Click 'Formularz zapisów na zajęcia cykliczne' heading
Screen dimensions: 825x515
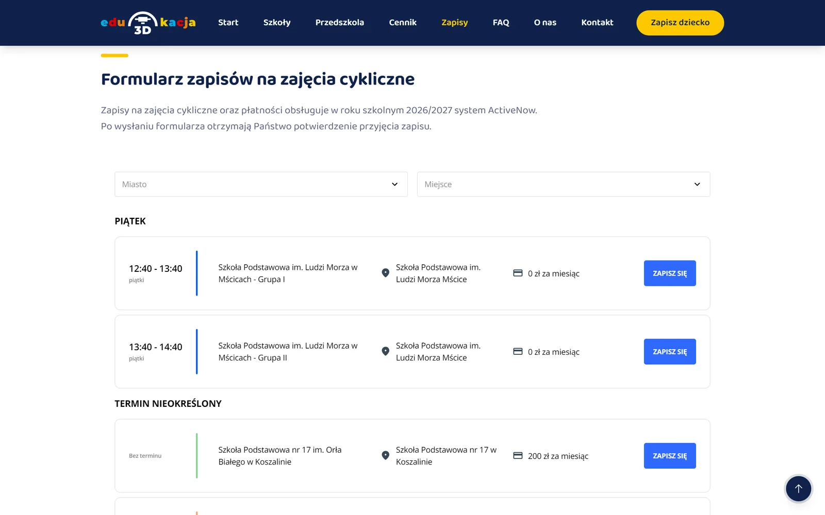(x=258, y=79)
